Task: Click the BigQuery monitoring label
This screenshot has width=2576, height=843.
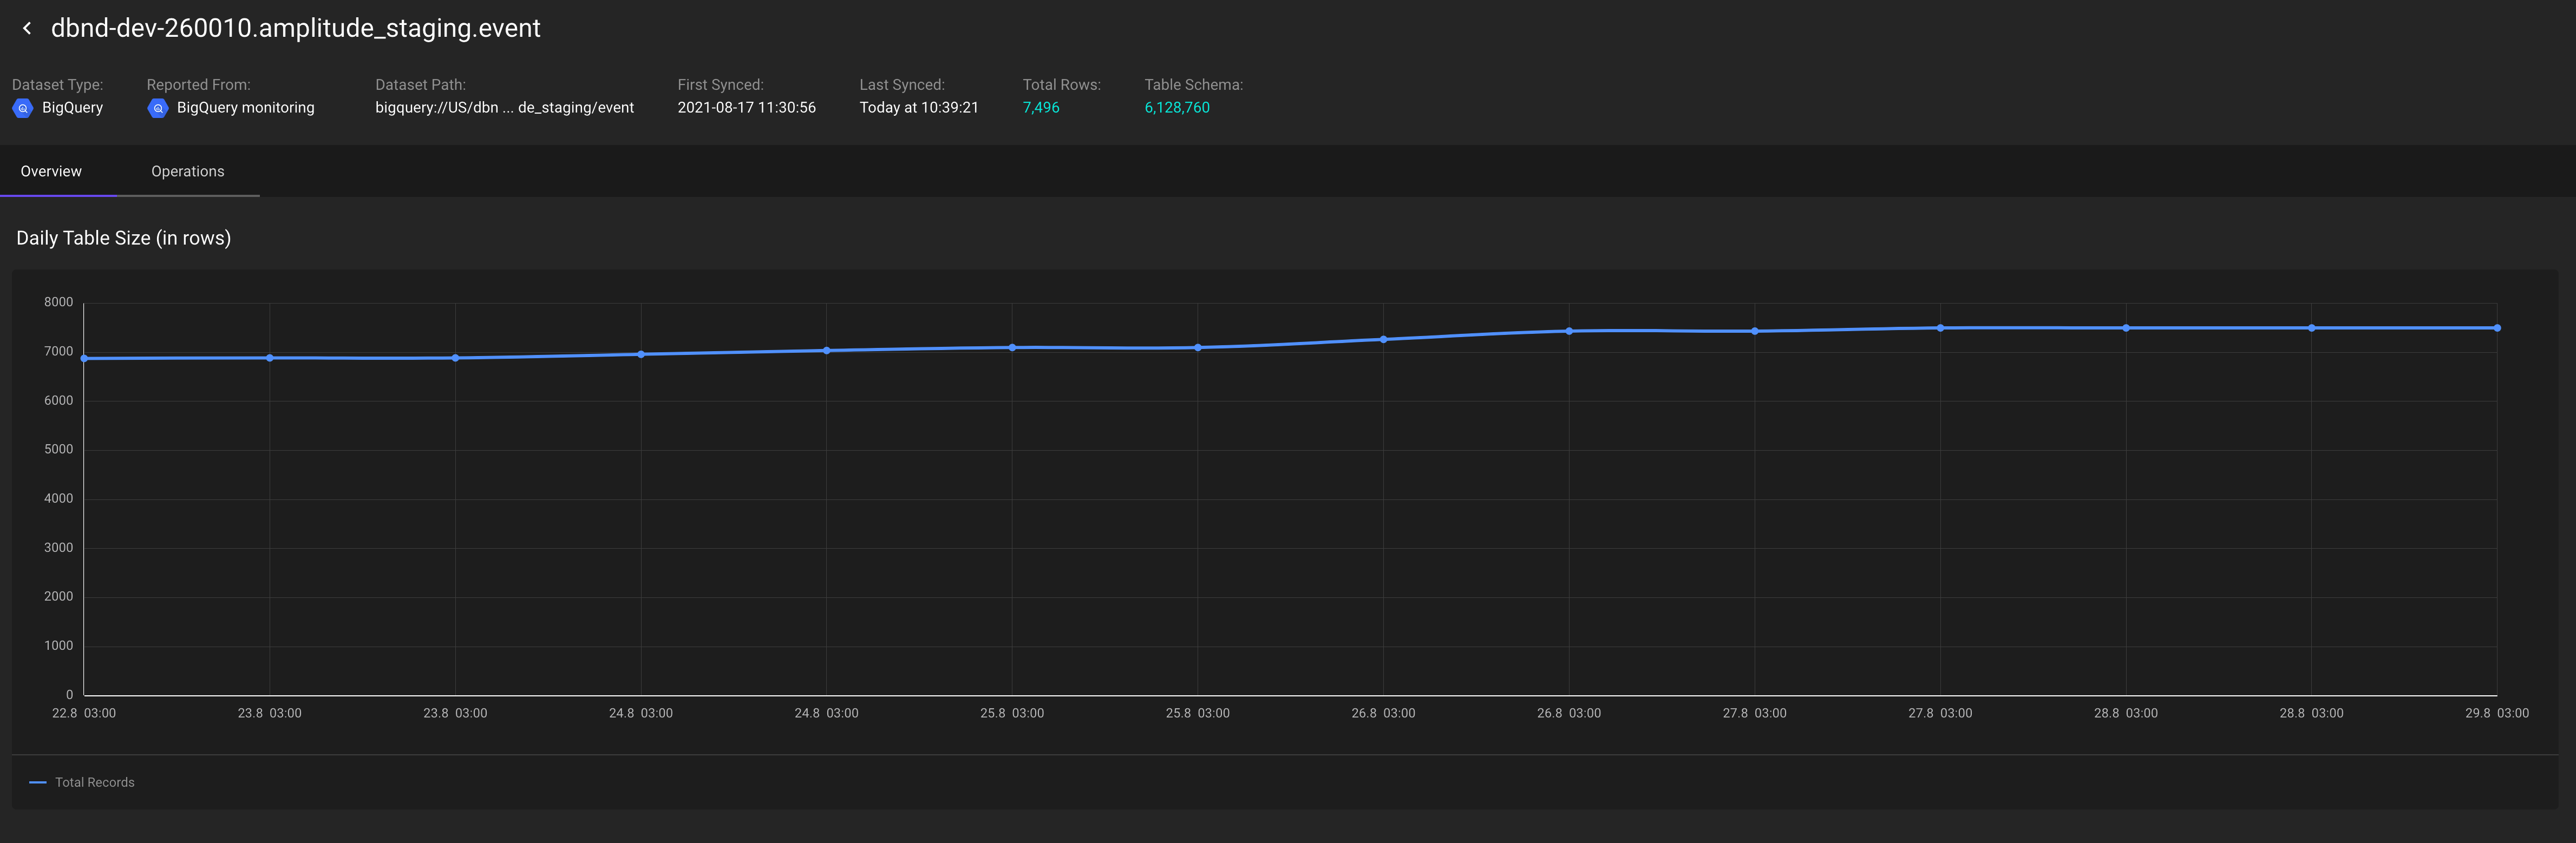Action: click(245, 108)
